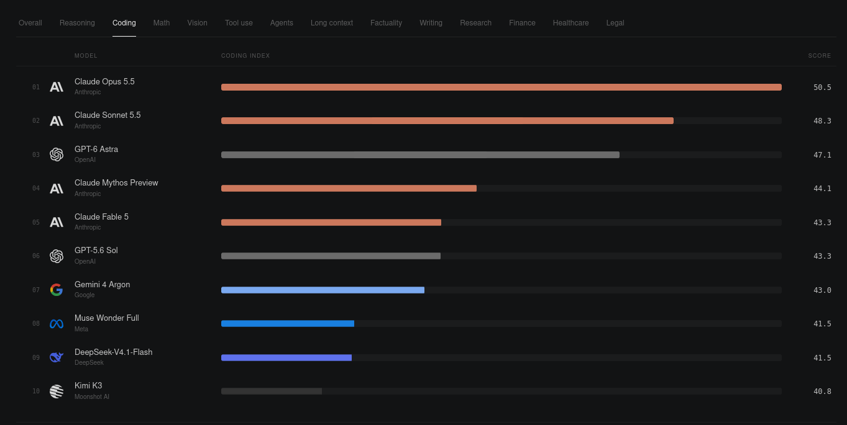Image resolution: width=847 pixels, height=425 pixels.
Task: Click the 40.8 score for Kimi K3
Action: tap(822, 391)
